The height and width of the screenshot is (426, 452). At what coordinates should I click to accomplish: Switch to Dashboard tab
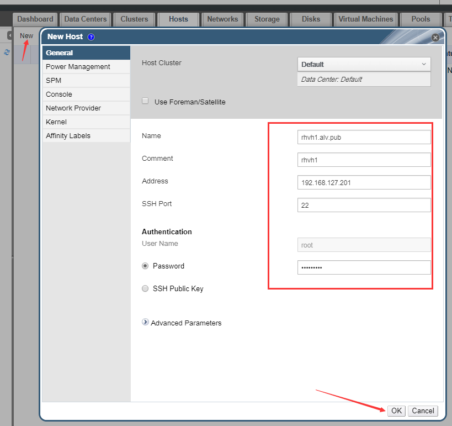coord(35,19)
